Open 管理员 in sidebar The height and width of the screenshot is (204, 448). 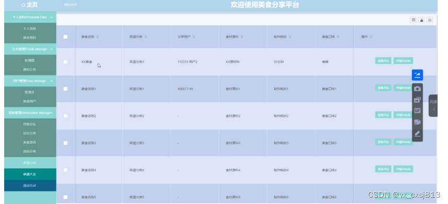tap(30, 92)
